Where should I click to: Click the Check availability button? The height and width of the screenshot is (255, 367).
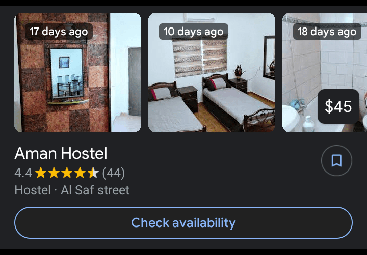pyautogui.click(x=183, y=222)
